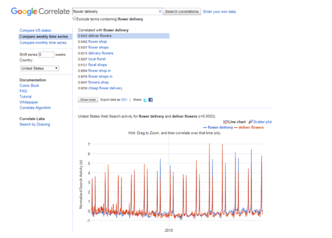
Task: Open Enter your own data link
Action: coord(219,12)
